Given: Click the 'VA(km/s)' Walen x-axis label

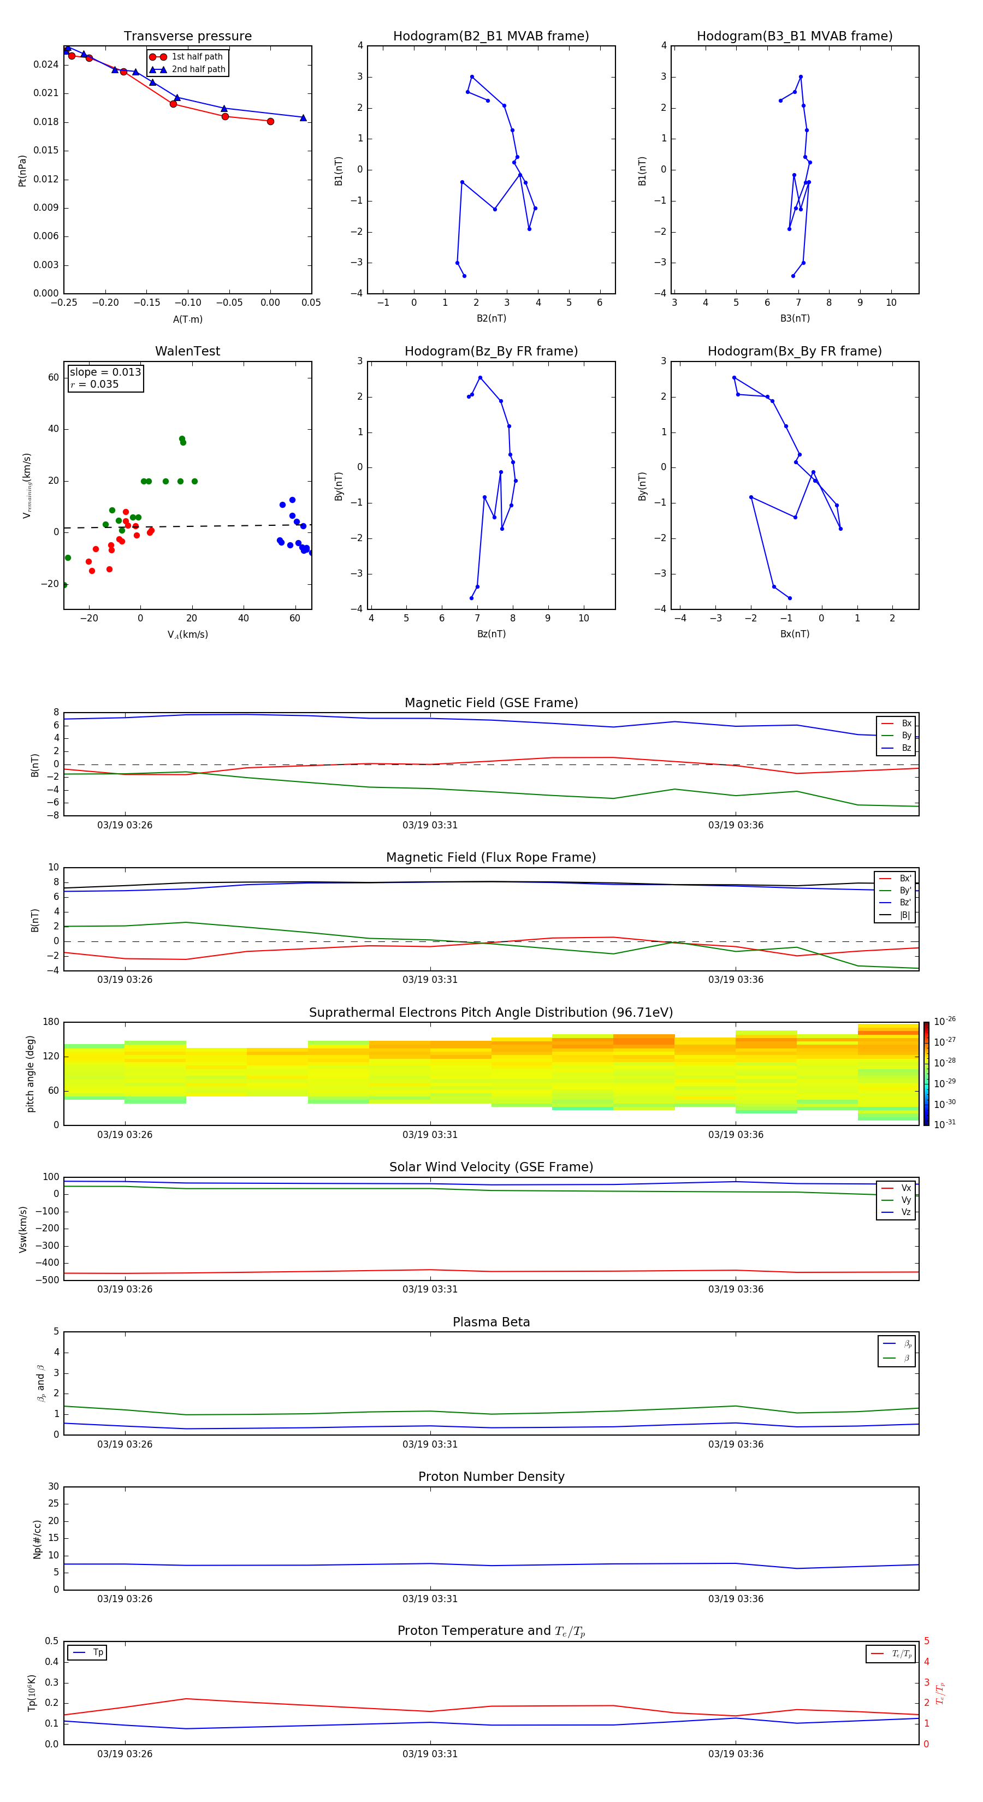Looking at the screenshot, I should [x=187, y=635].
